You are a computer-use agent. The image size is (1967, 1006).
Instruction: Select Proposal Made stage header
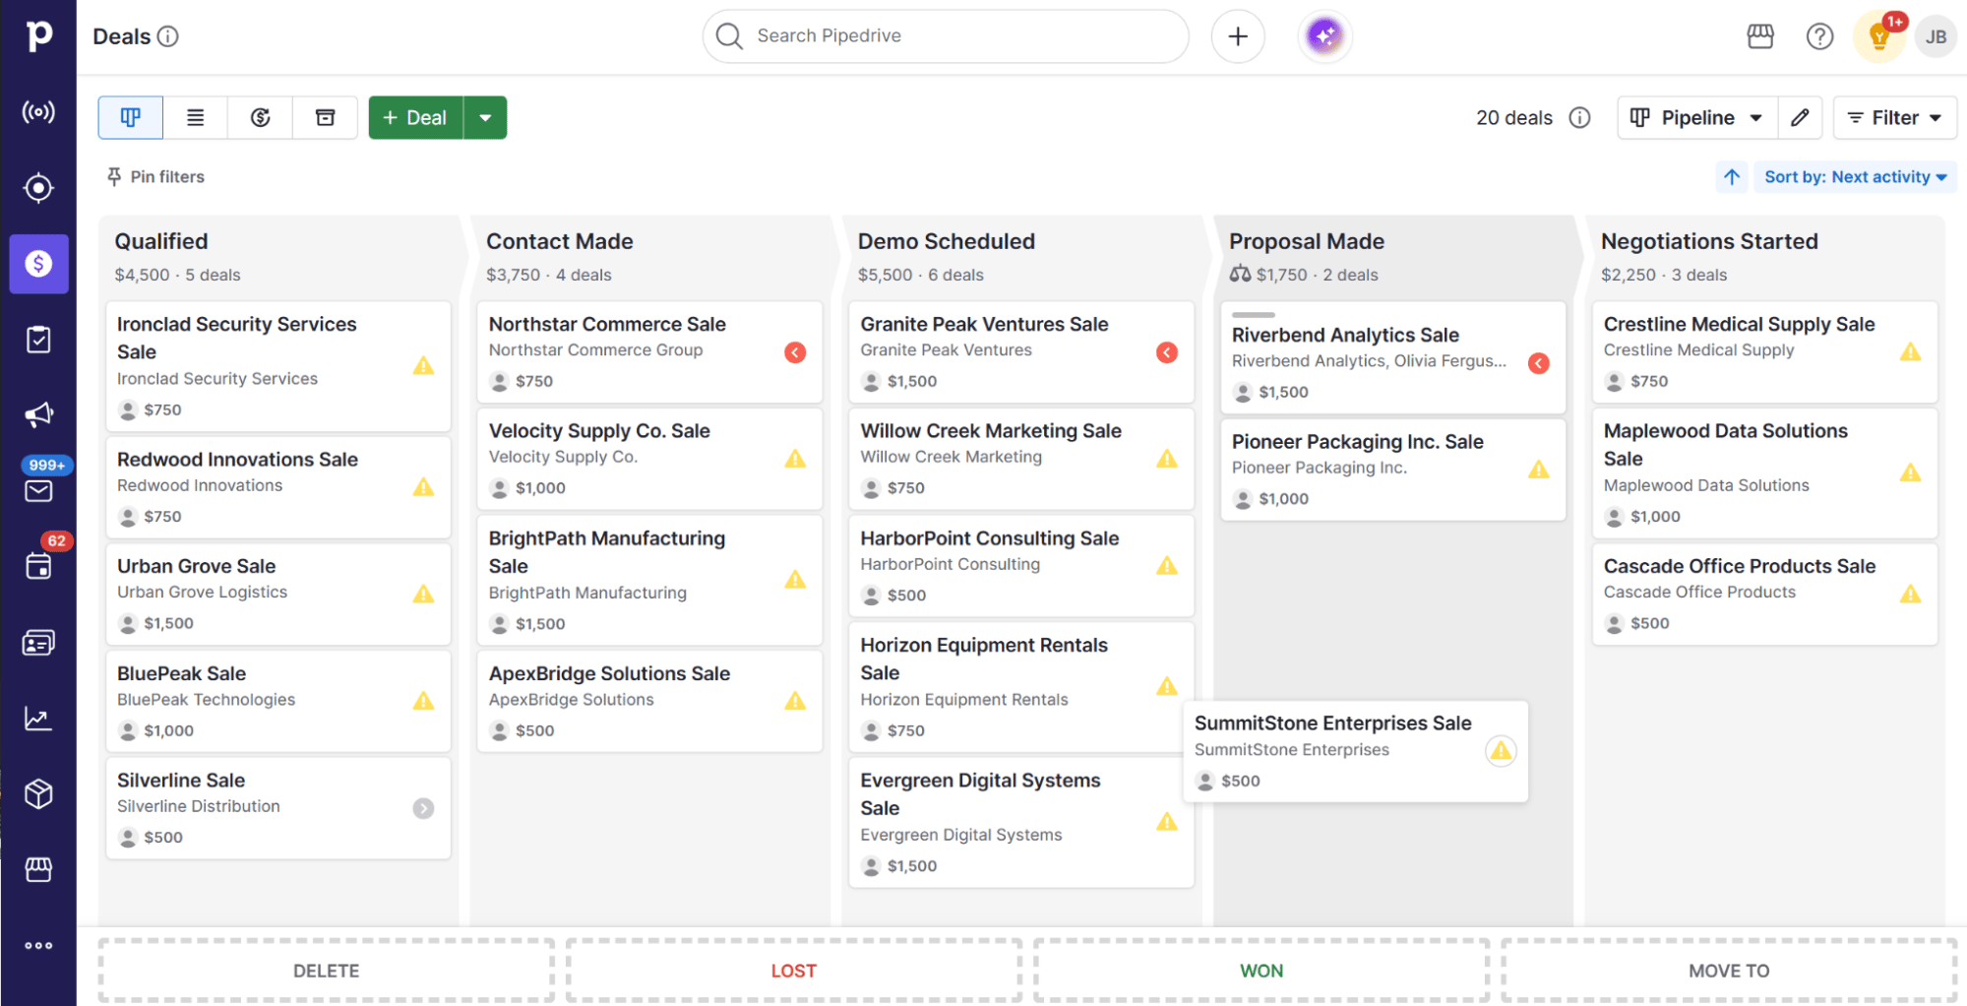click(1306, 241)
